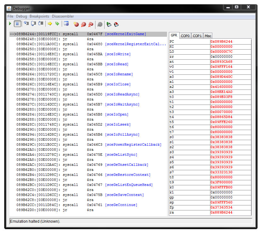
Task: Select the sceGeContinue syscall line
Action: point(88,205)
